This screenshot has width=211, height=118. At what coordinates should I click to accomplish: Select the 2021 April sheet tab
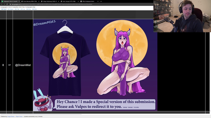4,9
